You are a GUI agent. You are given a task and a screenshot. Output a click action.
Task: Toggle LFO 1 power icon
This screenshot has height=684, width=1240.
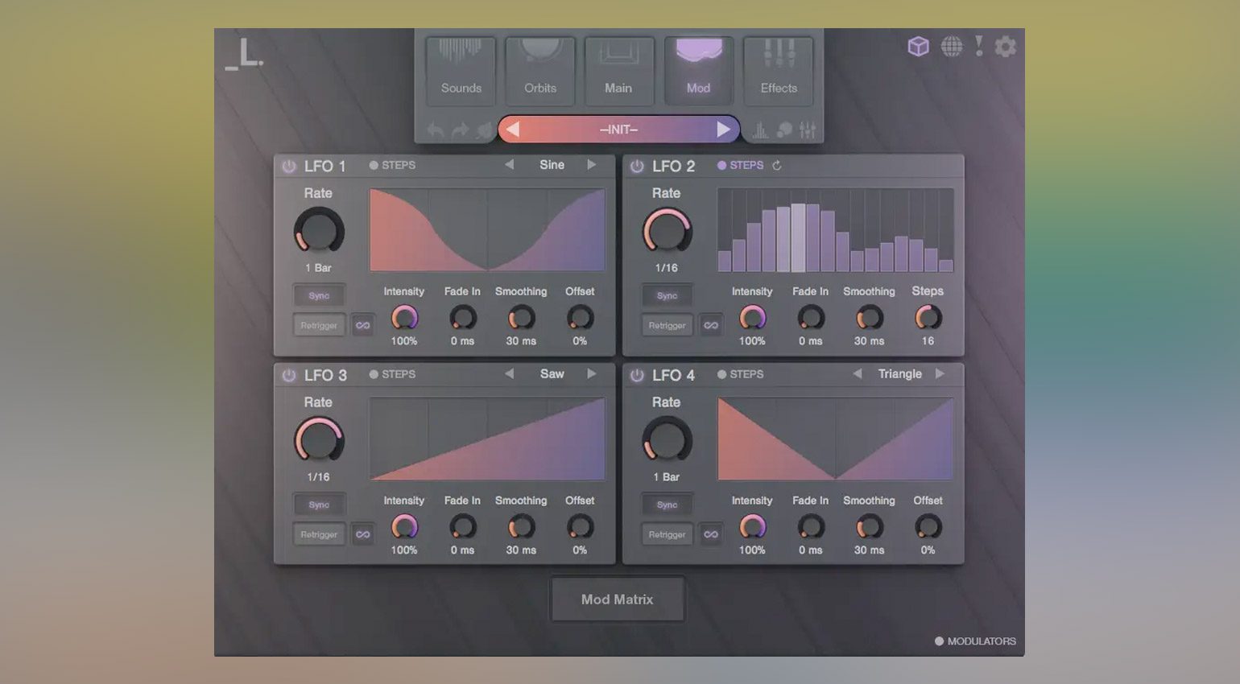pyautogui.click(x=288, y=166)
